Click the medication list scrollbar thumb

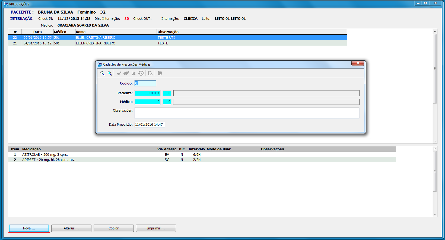[x=435, y=171]
